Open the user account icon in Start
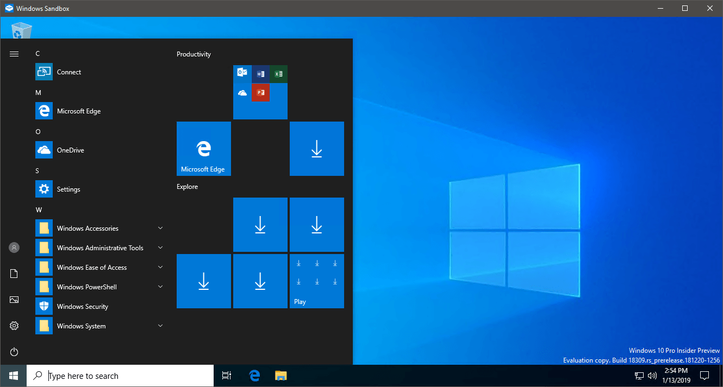Viewport: 723px width, 387px height. [14, 248]
